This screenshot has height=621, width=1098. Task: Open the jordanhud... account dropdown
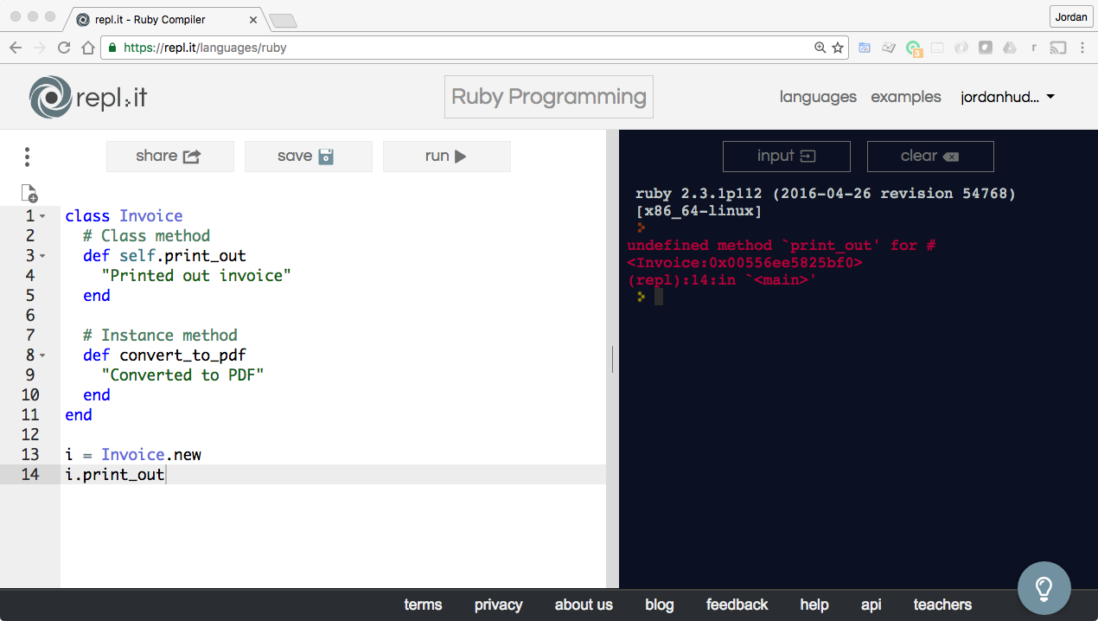(1007, 97)
